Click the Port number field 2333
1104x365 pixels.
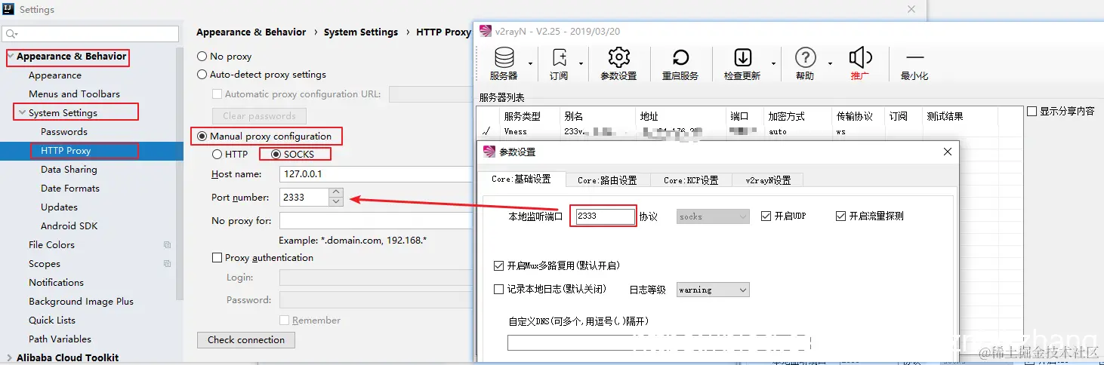(x=304, y=198)
